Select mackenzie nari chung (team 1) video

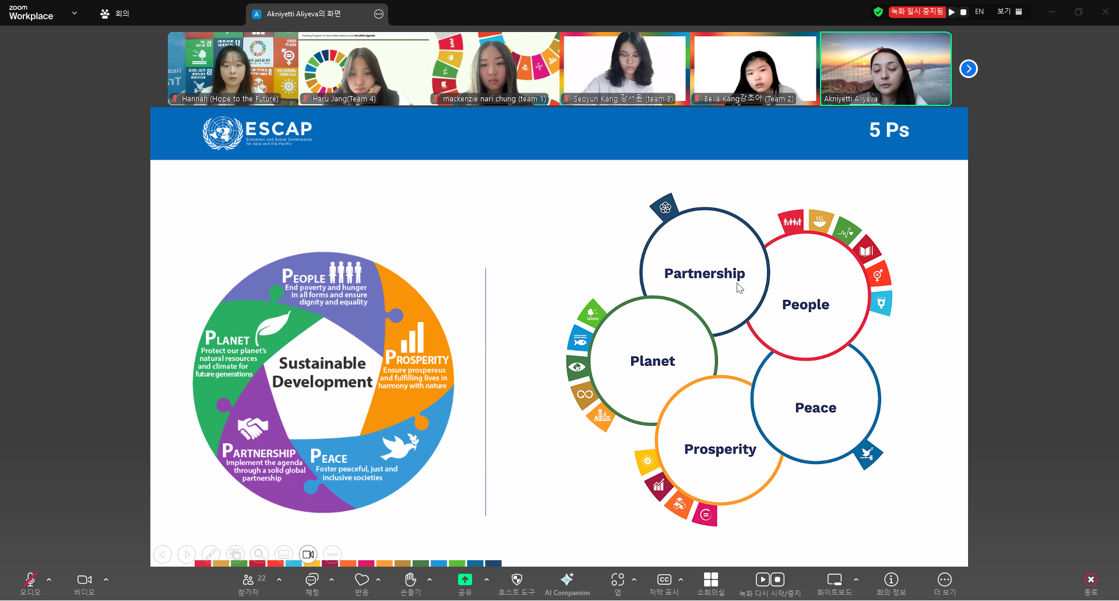pos(494,69)
